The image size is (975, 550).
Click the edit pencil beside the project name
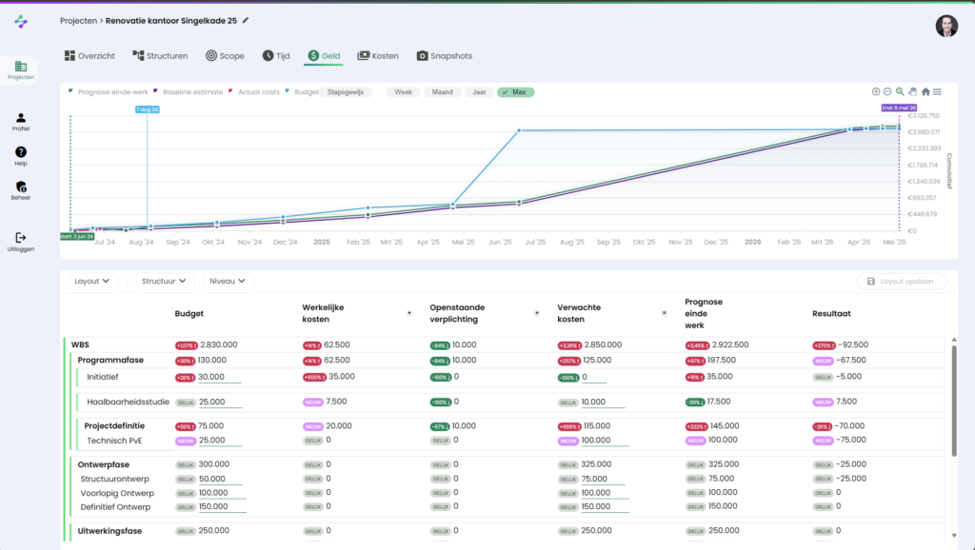(246, 20)
